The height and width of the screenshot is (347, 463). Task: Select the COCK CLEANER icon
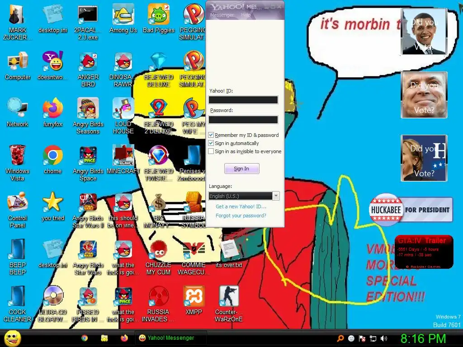(x=17, y=304)
